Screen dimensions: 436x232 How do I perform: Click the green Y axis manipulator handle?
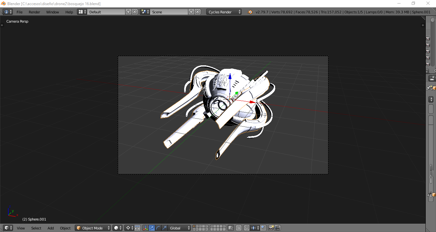pyautogui.click(x=237, y=93)
